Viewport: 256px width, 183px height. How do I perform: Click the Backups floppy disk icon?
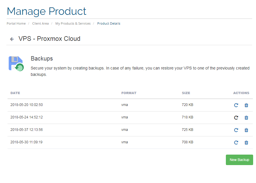click(x=16, y=64)
